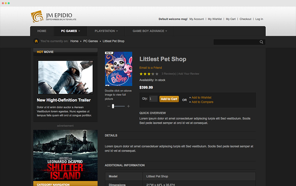Open the Playstation menu tab

click(x=106, y=31)
